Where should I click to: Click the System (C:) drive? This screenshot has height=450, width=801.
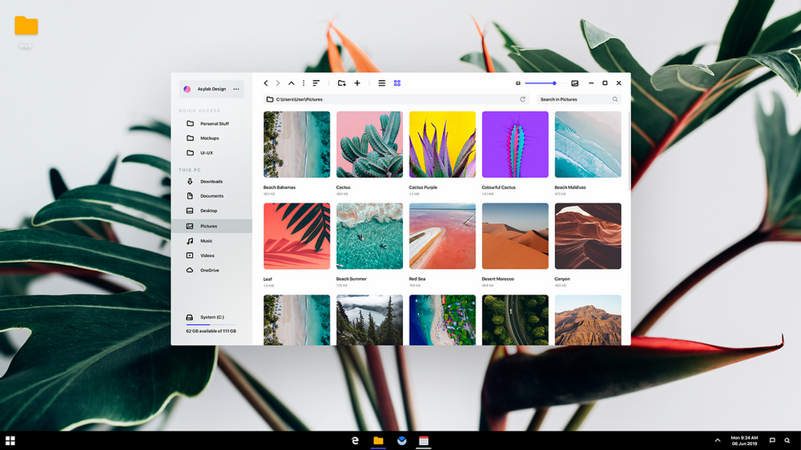[205, 317]
